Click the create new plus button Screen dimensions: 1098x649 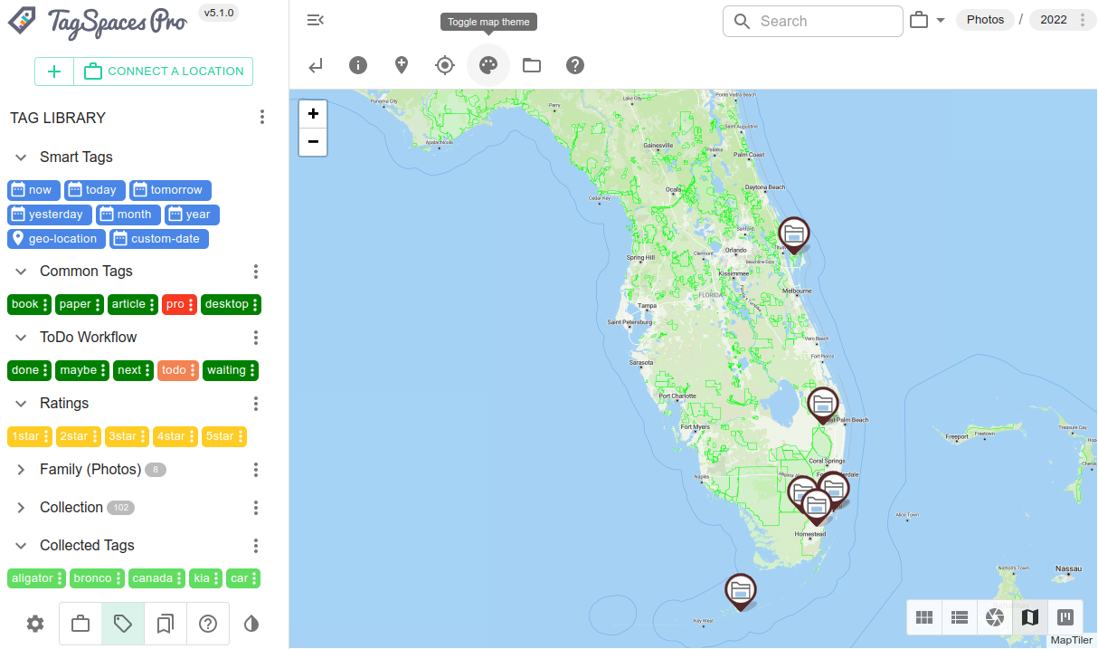tap(54, 72)
